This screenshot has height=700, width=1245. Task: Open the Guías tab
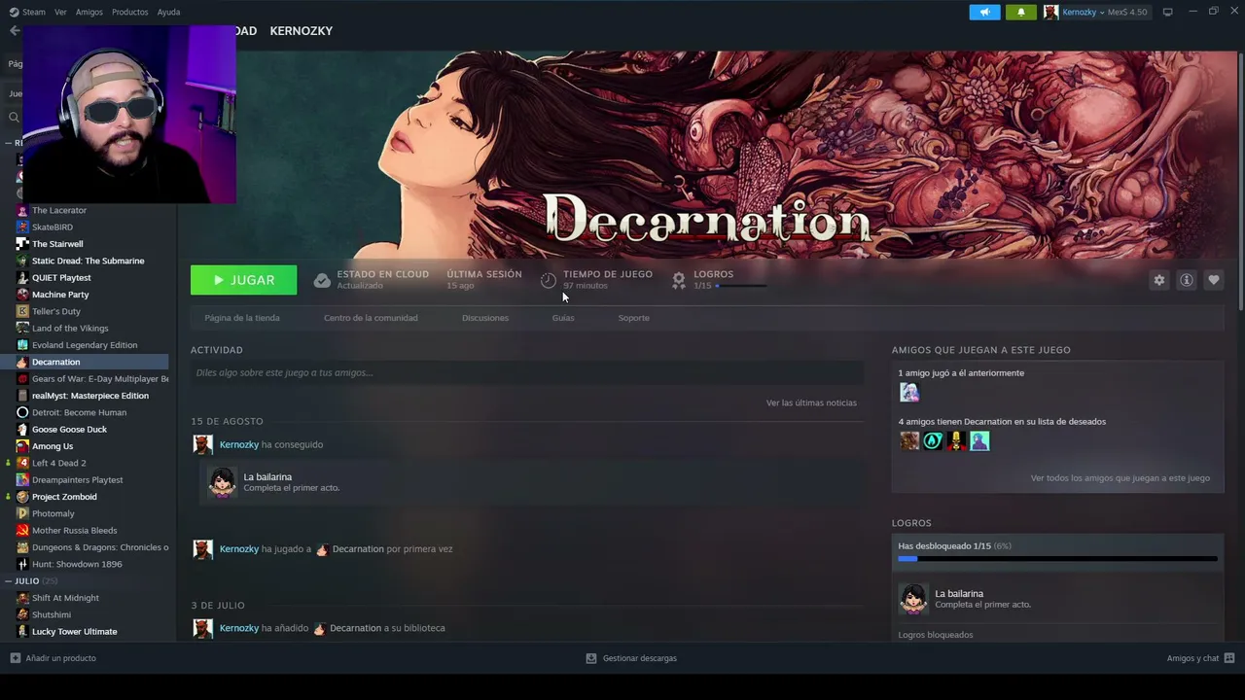pyautogui.click(x=563, y=318)
